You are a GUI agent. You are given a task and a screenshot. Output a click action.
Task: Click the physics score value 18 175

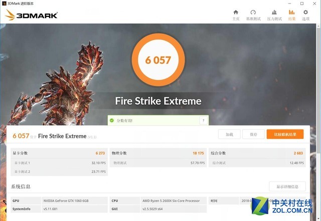click(x=198, y=153)
